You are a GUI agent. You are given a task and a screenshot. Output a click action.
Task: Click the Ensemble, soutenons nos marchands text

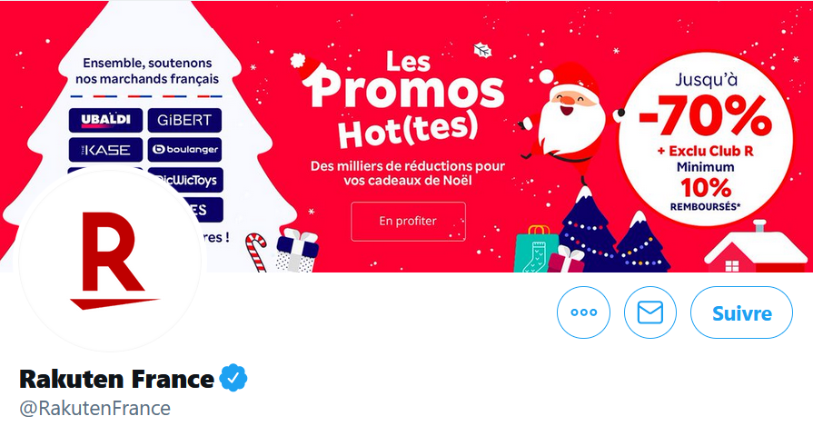(147, 71)
